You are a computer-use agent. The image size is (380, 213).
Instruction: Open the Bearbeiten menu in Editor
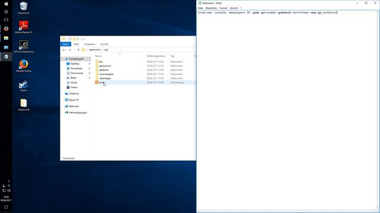pyautogui.click(x=211, y=8)
